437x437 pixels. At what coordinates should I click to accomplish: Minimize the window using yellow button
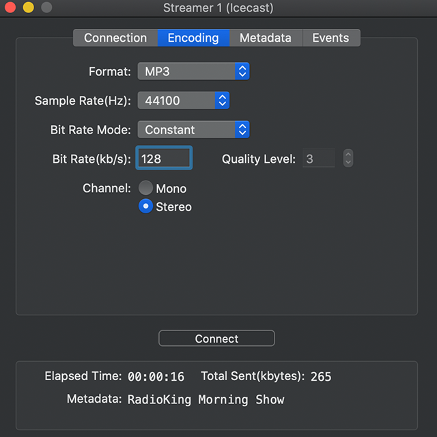(x=28, y=8)
